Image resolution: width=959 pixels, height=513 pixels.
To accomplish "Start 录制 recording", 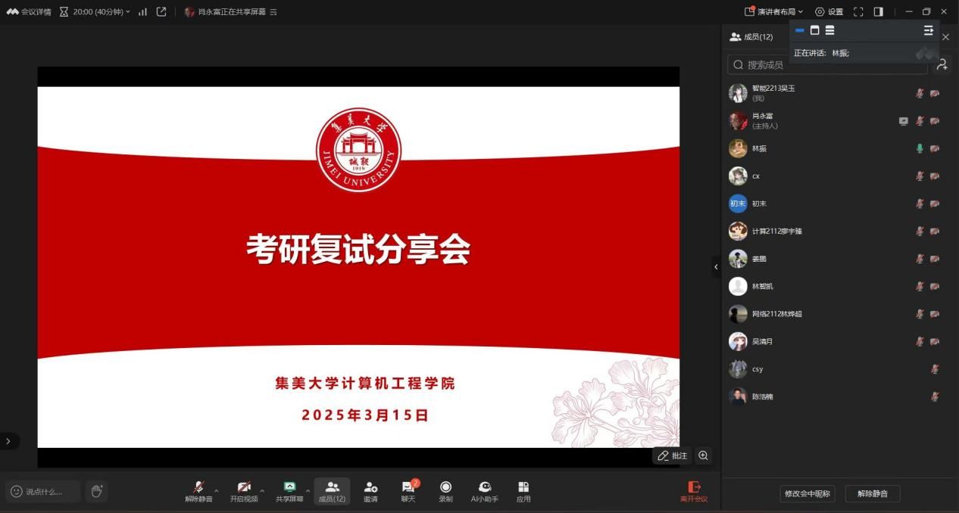I will (x=445, y=491).
